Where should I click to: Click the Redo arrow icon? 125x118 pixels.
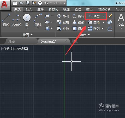tap(56, 3)
